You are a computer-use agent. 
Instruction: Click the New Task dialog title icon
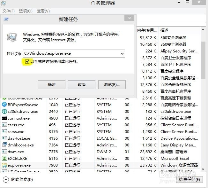coord(6,19)
